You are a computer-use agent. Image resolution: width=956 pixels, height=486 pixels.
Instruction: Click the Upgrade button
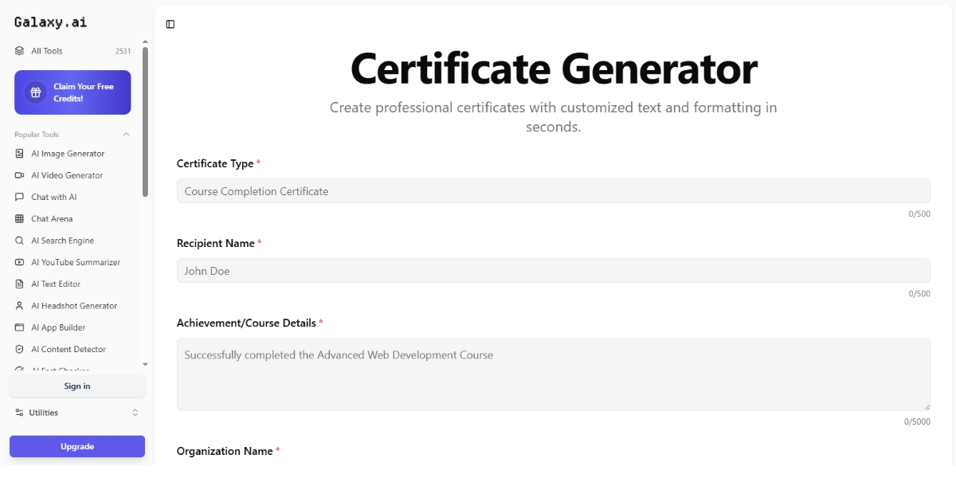pyautogui.click(x=77, y=447)
